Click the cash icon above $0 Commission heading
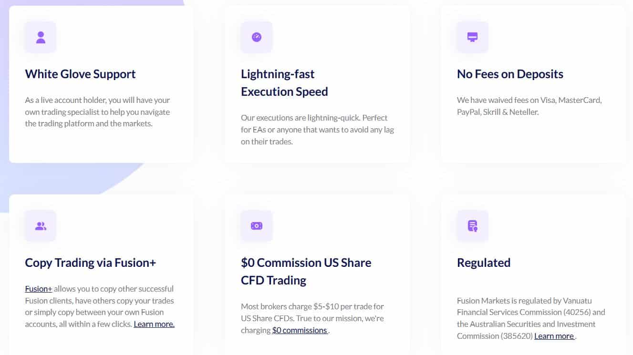The image size is (633, 355). [257, 226]
